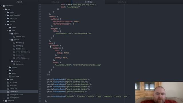Screen dimensions: 183x103
Task: Expand the fonts folder
Action: [8, 27]
